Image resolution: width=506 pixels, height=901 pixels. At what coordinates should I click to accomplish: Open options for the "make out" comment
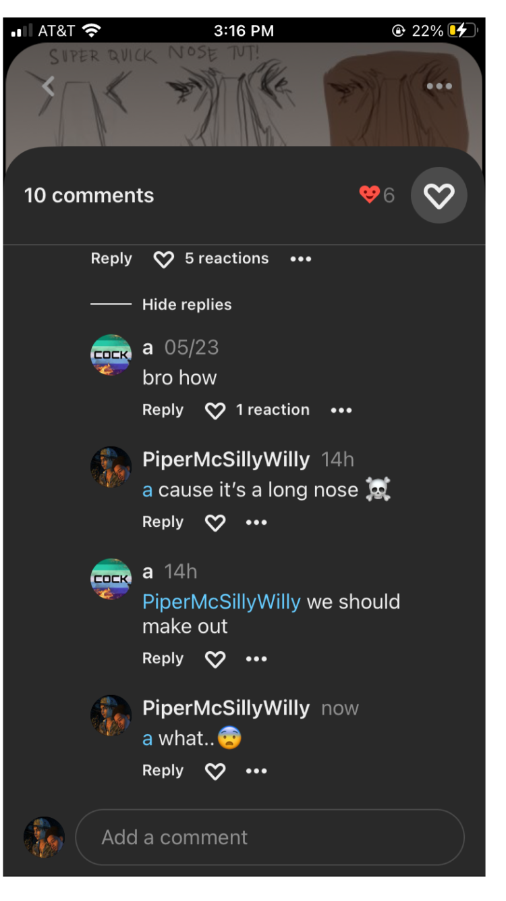click(256, 659)
